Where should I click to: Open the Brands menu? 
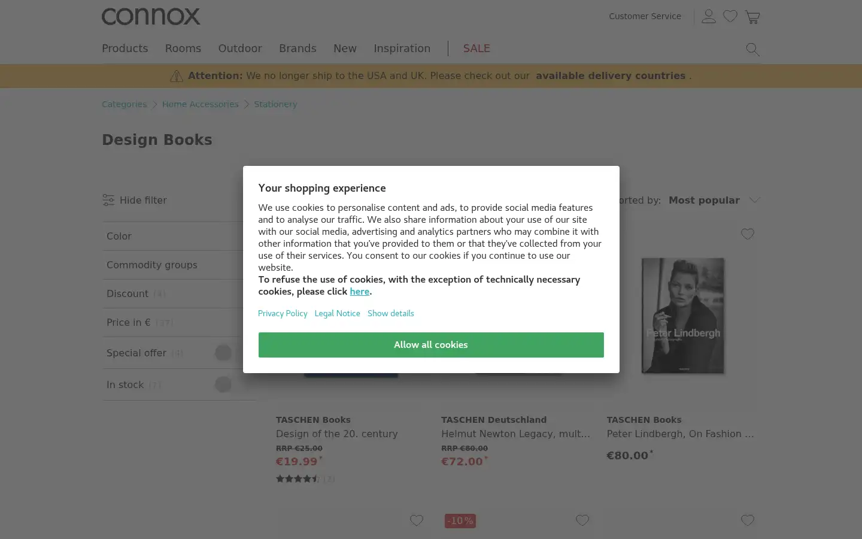click(x=298, y=49)
